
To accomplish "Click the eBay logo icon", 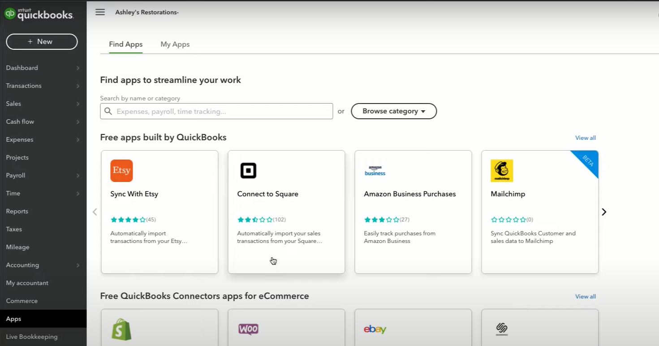I will point(375,329).
